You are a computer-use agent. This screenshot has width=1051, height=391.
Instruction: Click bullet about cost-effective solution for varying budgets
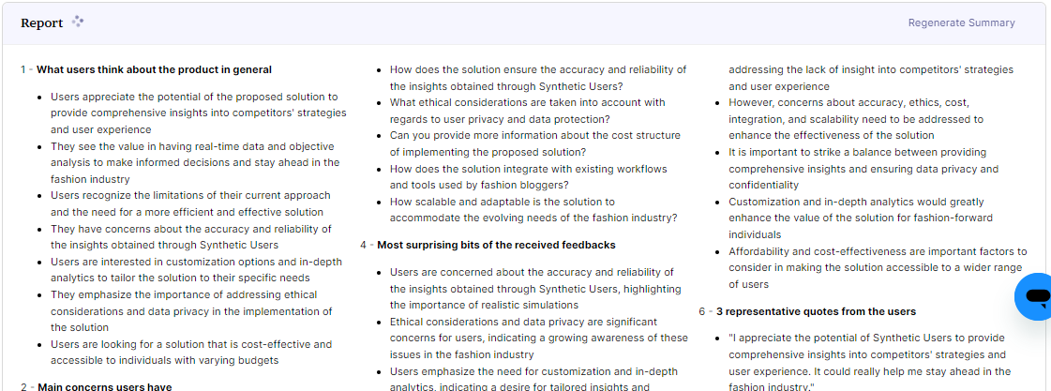[191, 353]
